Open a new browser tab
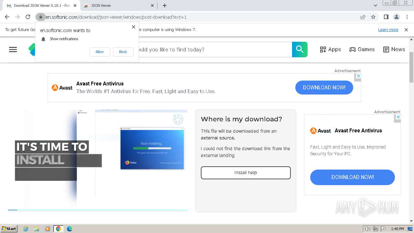This screenshot has width=414, height=233. click(x=165, y=6)
